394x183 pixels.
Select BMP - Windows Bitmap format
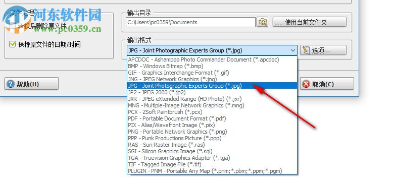212,66
